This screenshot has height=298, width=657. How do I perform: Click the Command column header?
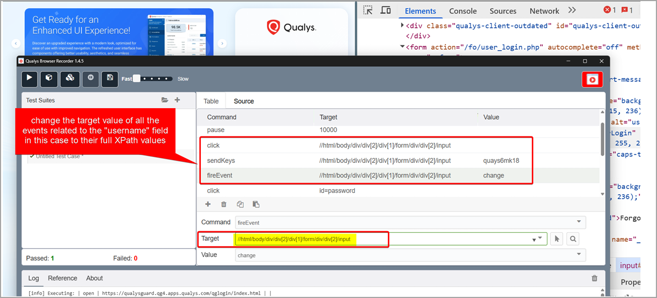click(222, 118)
